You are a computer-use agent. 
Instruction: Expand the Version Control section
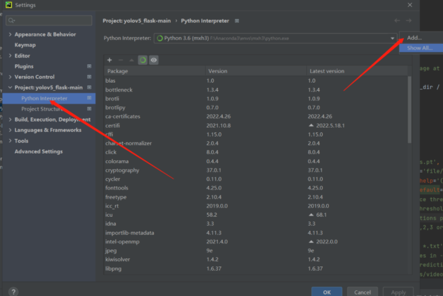[x=10, y=77]
